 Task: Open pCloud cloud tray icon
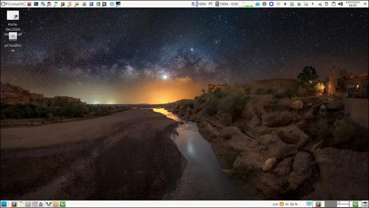pos(257,4)
